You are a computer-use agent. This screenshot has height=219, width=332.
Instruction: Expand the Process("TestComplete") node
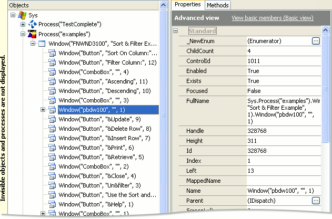click(x=23, y=25)
